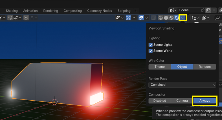Open the outliner display mode dropdown
Screen dimensions: 222x120
205,18
